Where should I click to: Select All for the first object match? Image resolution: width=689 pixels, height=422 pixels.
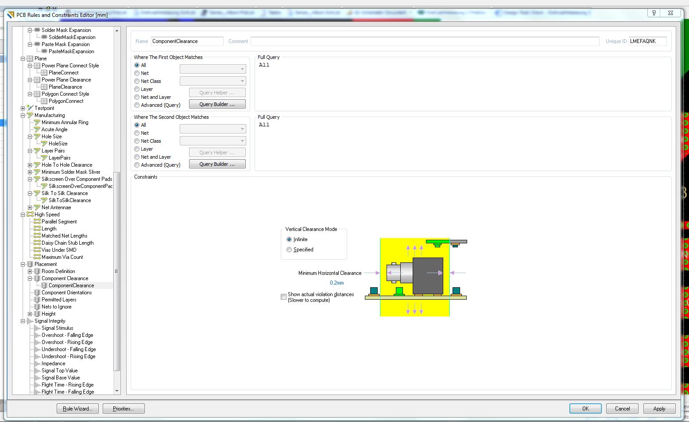pos(137,65)
